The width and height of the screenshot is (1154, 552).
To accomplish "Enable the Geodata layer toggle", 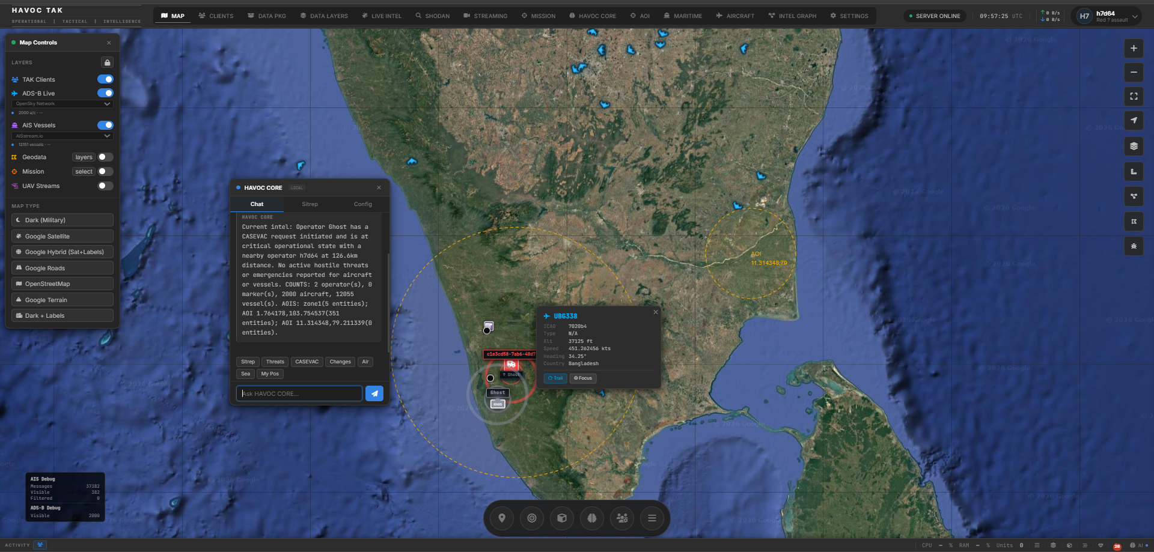I will pos(105,157).
